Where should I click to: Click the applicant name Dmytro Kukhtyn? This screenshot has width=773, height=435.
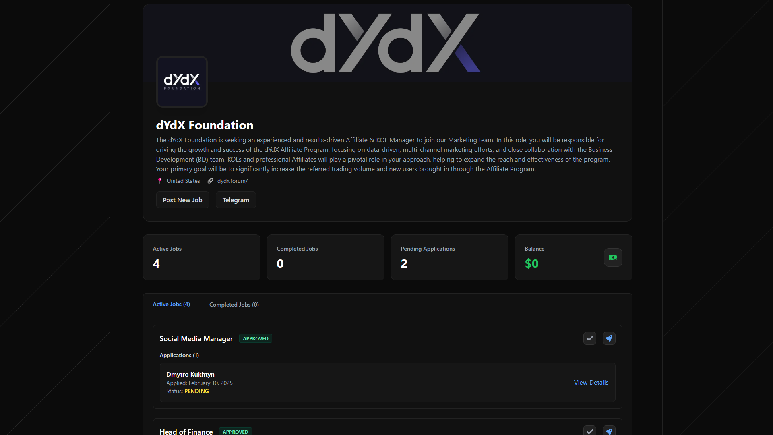point(190,374)
